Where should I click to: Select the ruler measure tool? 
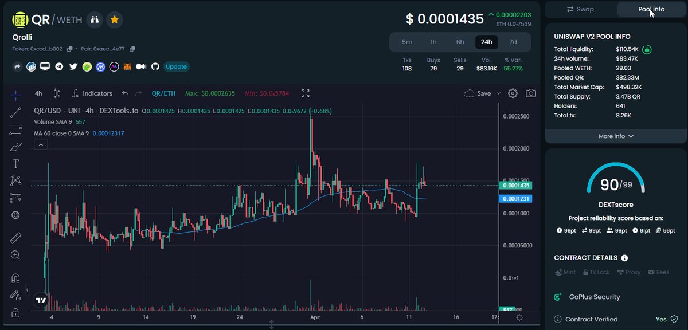click(16, 237)
